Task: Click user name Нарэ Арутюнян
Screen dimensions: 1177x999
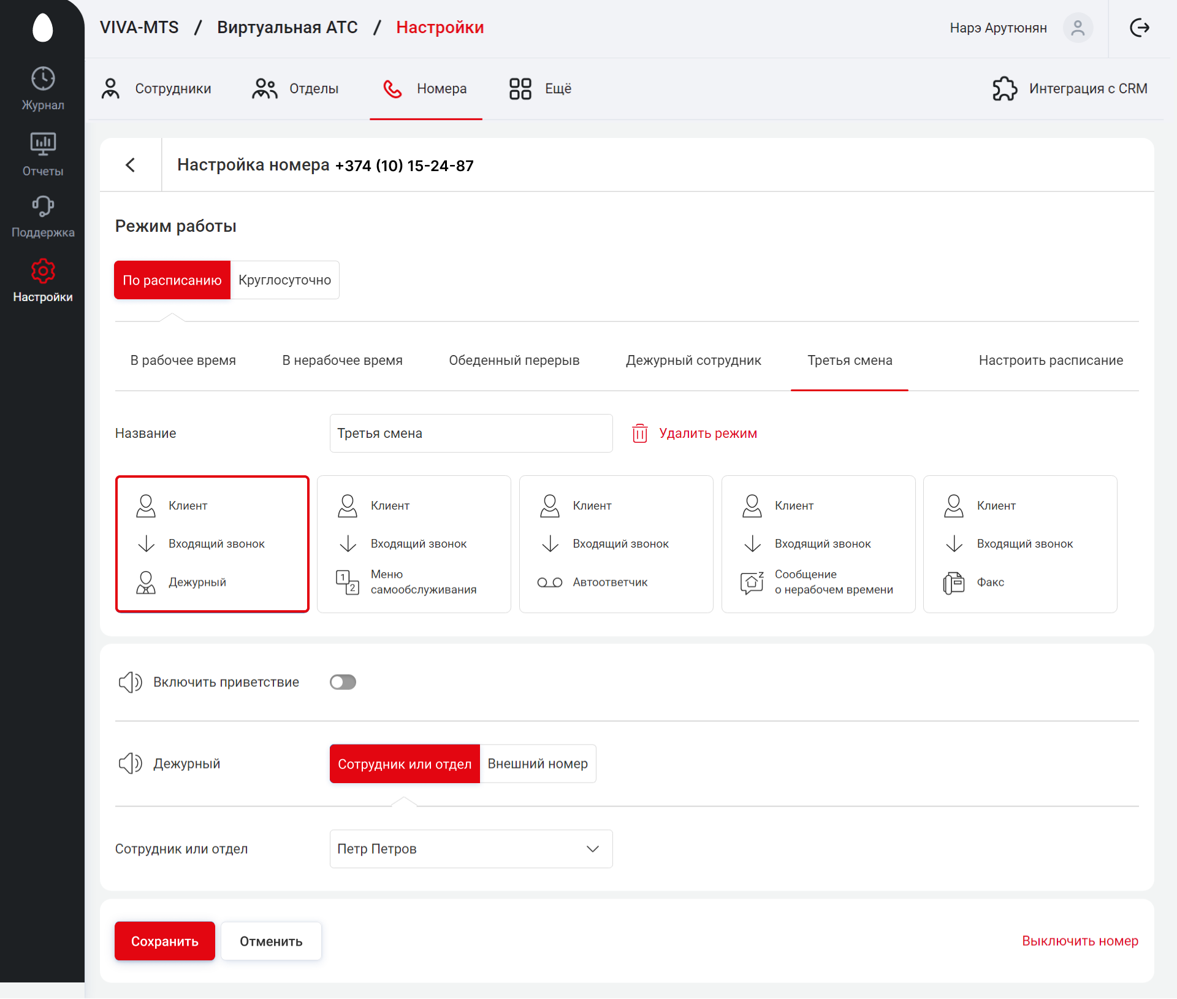Action: pyautogui.click(x=998, y=28)
